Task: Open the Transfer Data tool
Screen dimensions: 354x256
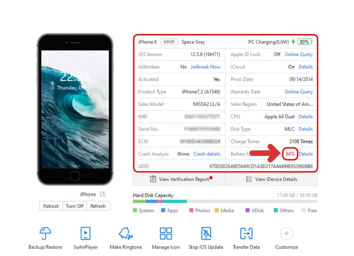Action: point(246,233)
